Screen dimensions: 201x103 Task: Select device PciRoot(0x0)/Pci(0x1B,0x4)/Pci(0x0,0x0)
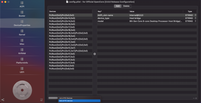click(70, 39)
